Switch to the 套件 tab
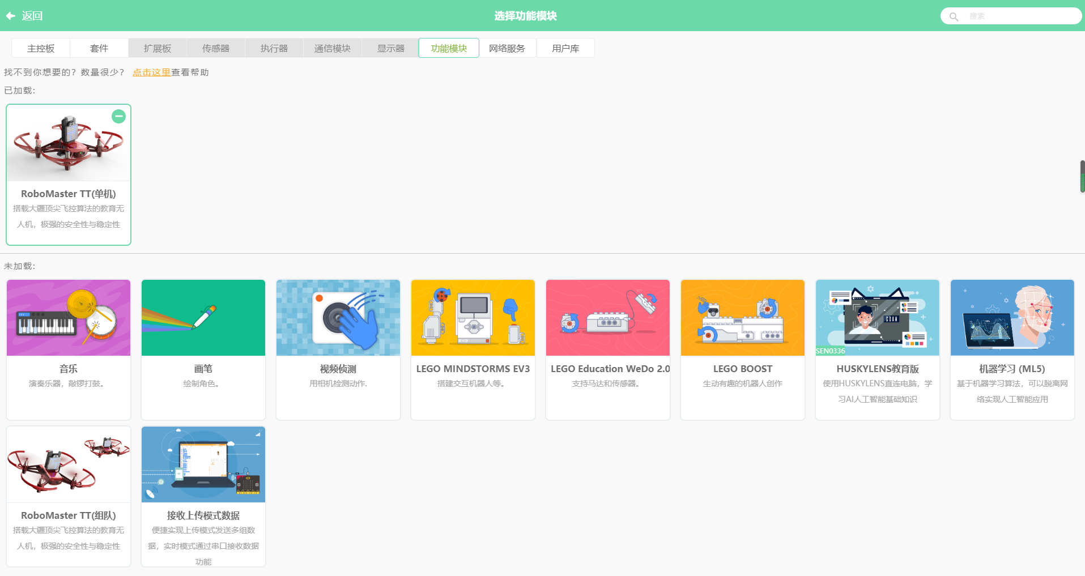This screenshot has width=1085, height=576. click(x=99, y=48)
